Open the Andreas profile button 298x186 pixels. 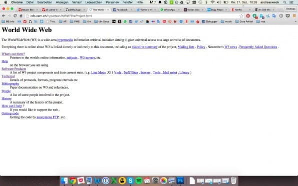pyautogui.click(x=290, y=9)
